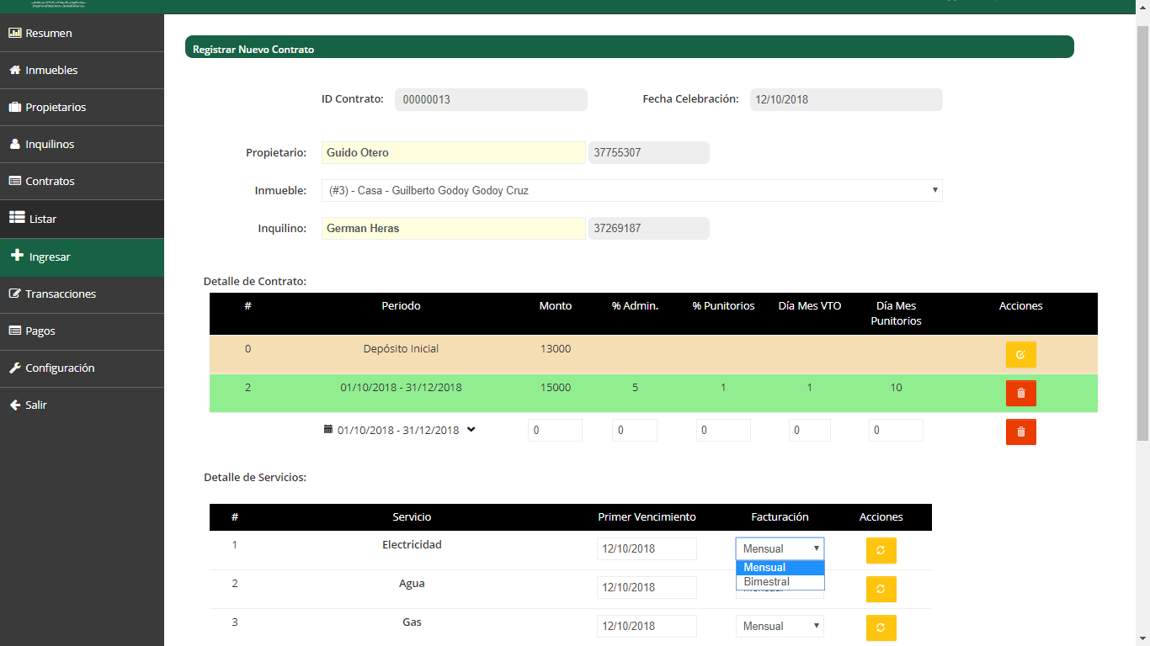Delete the green 01/10/2018 - 31/12/2018 contract row

[1020, 393]
